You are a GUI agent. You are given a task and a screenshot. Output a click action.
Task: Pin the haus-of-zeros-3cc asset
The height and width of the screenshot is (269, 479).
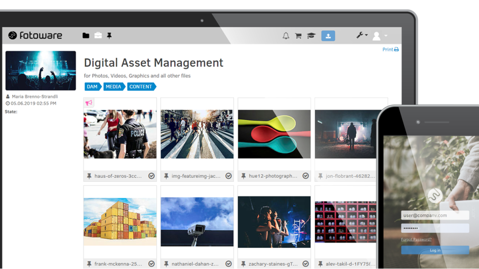89,176
